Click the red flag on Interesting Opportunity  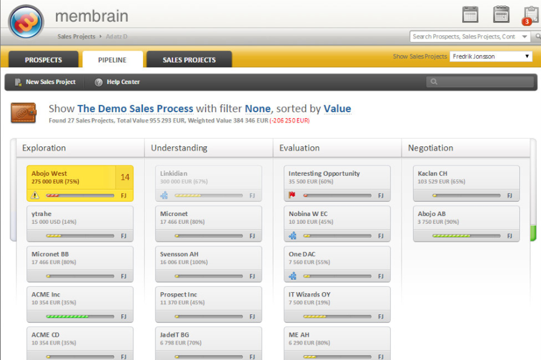292,195
